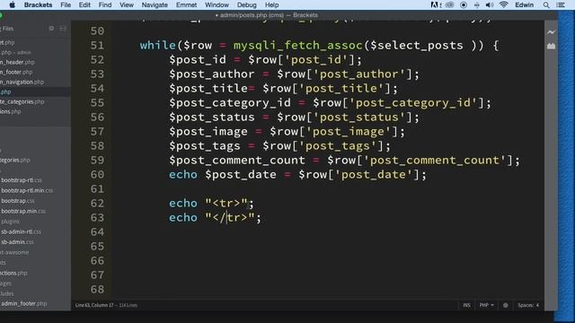Open the Window menu
Viewport: 575px width, 323px height.
coord(217,4)
